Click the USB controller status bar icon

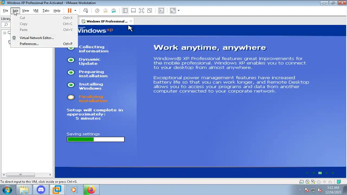pyautogui.click(x=330, y=182)
